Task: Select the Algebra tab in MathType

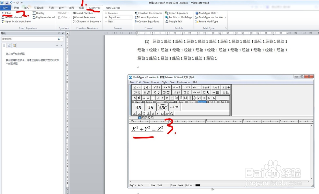Action: click(138, 102)
